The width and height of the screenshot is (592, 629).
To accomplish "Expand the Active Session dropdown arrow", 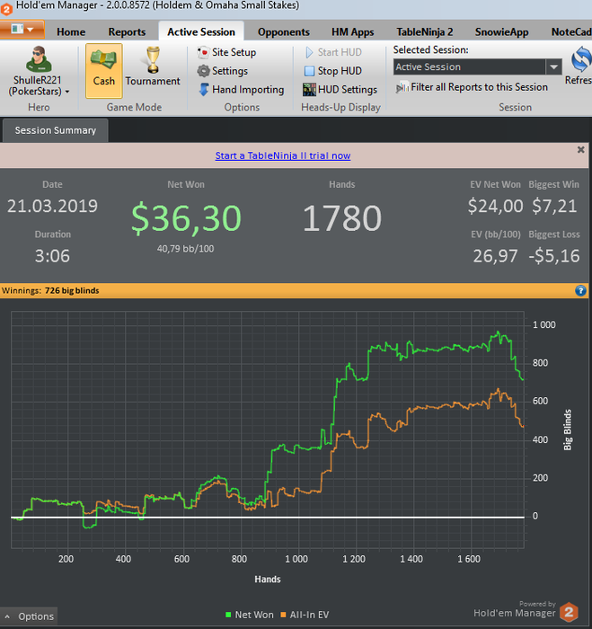I will pyautogui.click(x=554, y=66).
